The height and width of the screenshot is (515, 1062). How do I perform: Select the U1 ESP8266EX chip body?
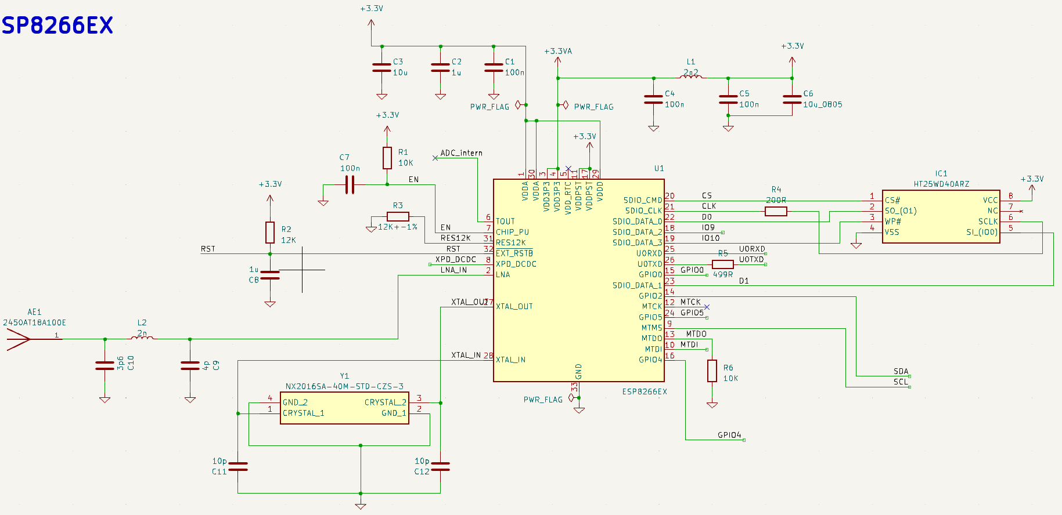click(x=579, y=280)
